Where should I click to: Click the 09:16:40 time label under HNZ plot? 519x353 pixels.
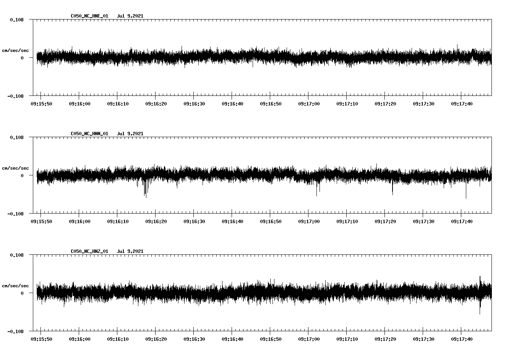[232, 339]
